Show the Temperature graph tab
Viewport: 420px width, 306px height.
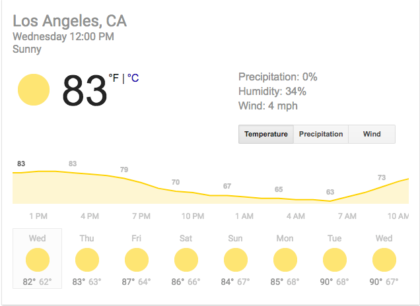tap(266, 134)
